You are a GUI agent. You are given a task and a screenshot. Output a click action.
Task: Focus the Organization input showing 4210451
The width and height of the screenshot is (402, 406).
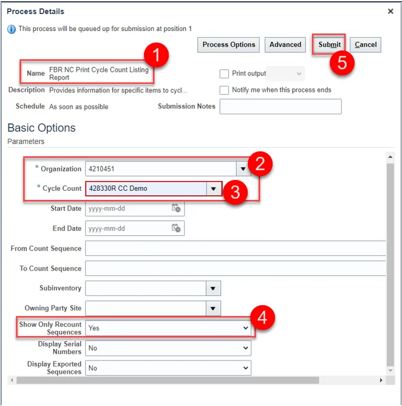[160, 169]
